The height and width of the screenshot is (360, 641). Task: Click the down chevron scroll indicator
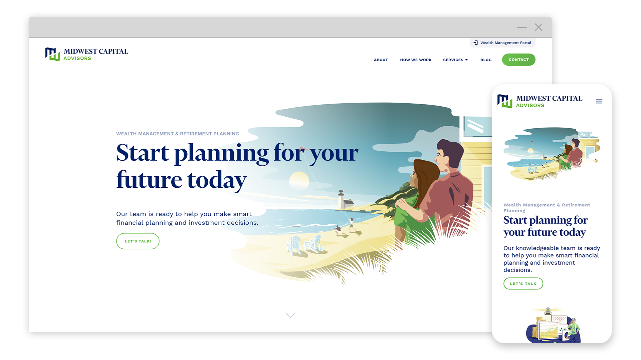290,316
